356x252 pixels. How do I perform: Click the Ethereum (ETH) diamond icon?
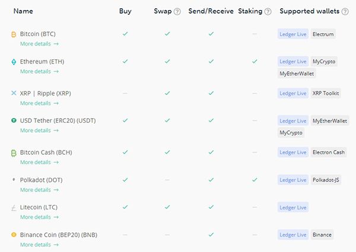pyautogui.click(x=14, y=62)
